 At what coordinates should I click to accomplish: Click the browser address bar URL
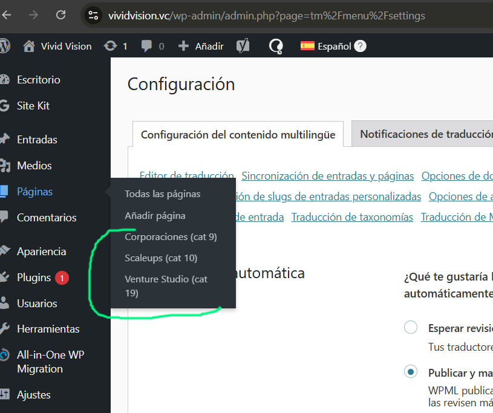pos(266,15)
